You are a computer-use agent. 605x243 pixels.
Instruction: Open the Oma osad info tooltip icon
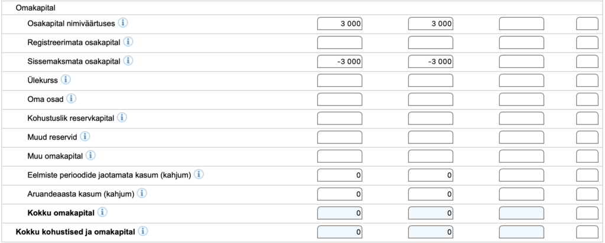click(71, 99)
